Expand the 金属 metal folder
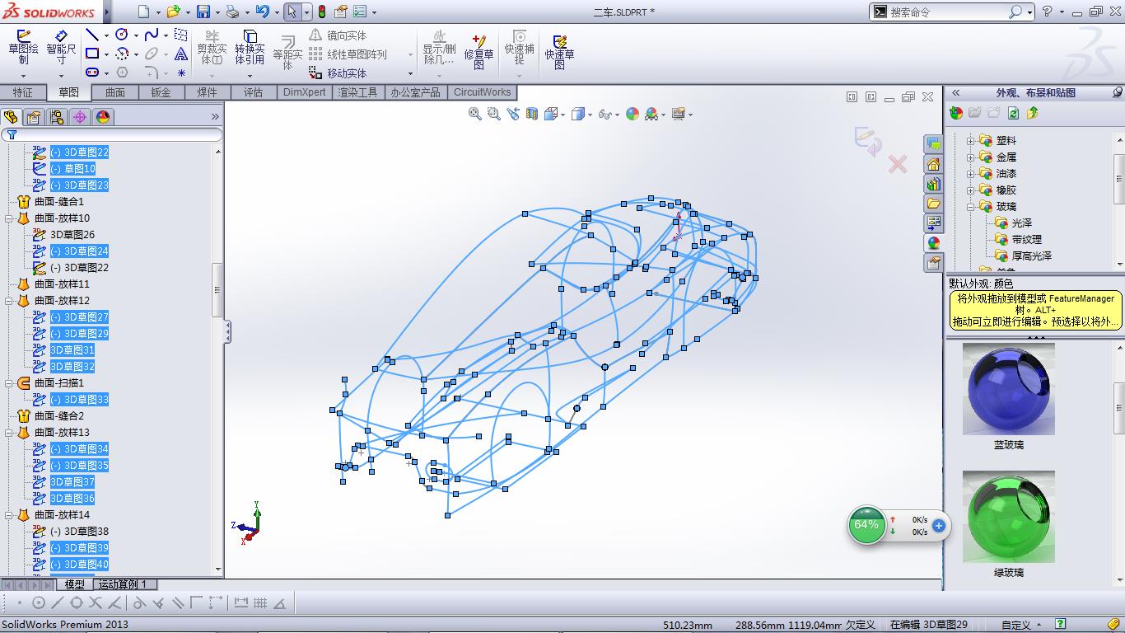Screen dimensions: 1125x633 click(970, 157)
